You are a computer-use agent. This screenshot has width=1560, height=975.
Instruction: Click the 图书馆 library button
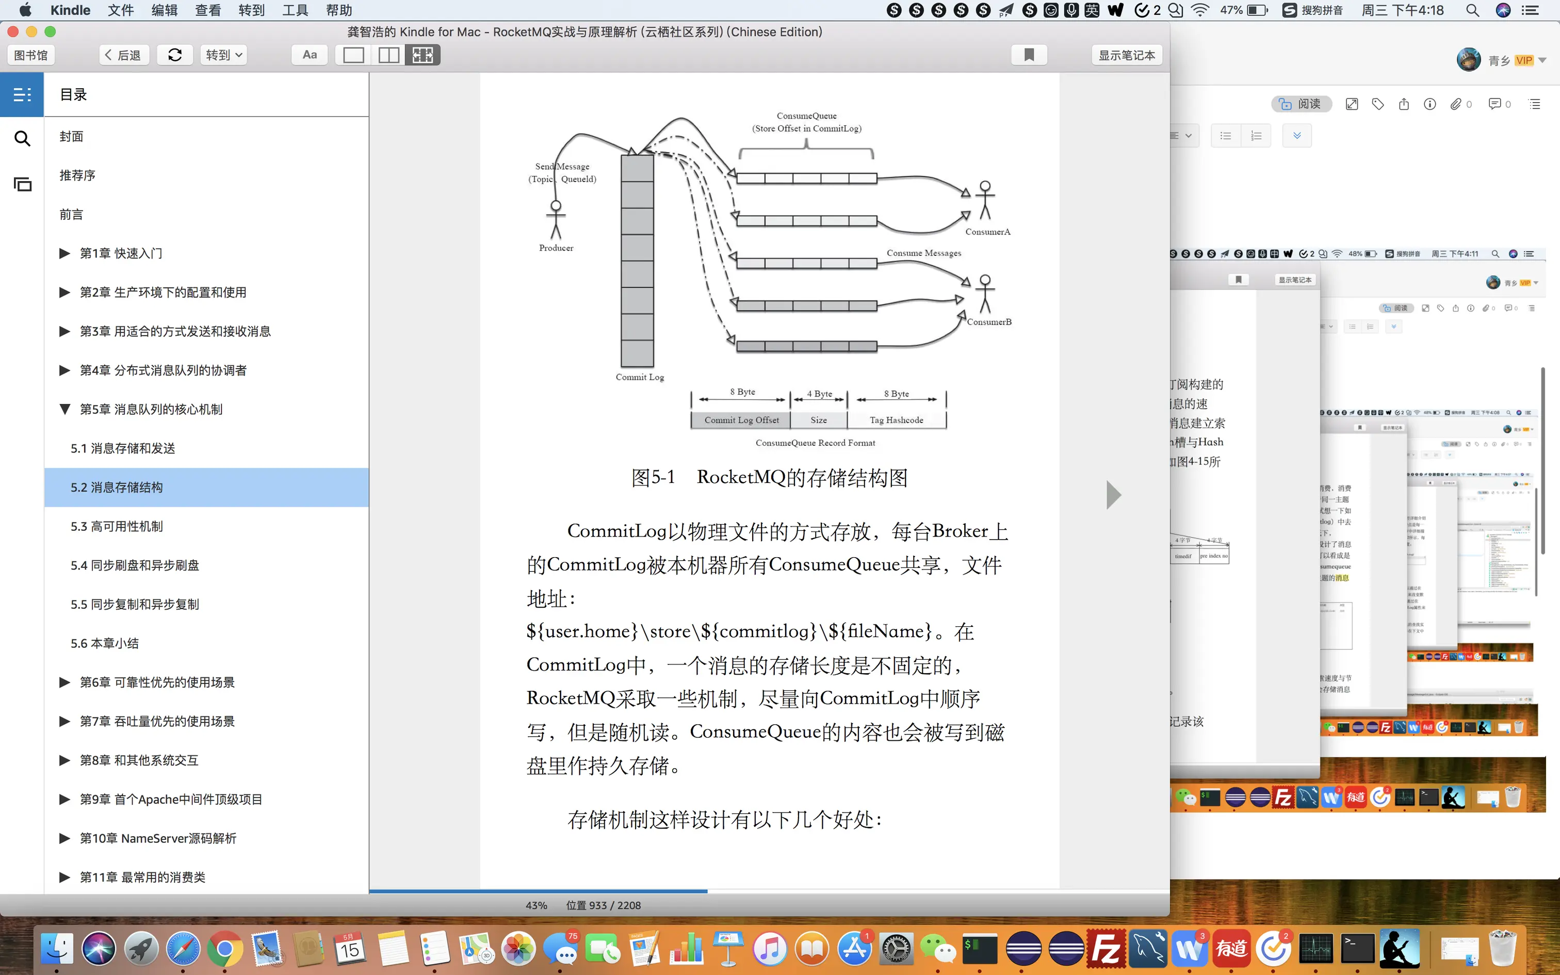click(31, 55)
